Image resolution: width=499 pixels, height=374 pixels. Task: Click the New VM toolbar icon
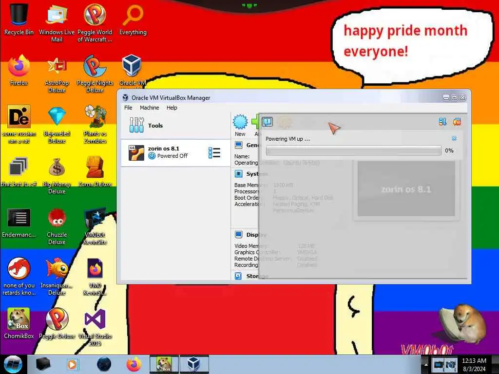pyautogui.click(x=240, y=125)
